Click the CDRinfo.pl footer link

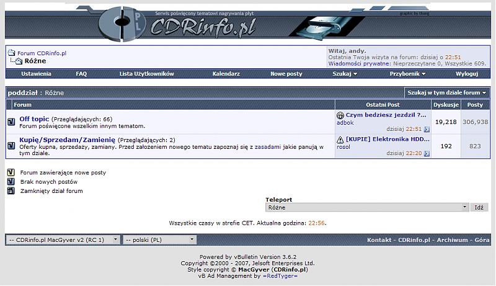tap(414, 240)
